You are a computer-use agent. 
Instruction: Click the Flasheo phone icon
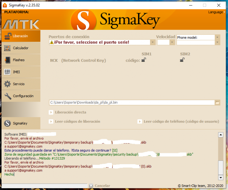(x=7, y=60)
